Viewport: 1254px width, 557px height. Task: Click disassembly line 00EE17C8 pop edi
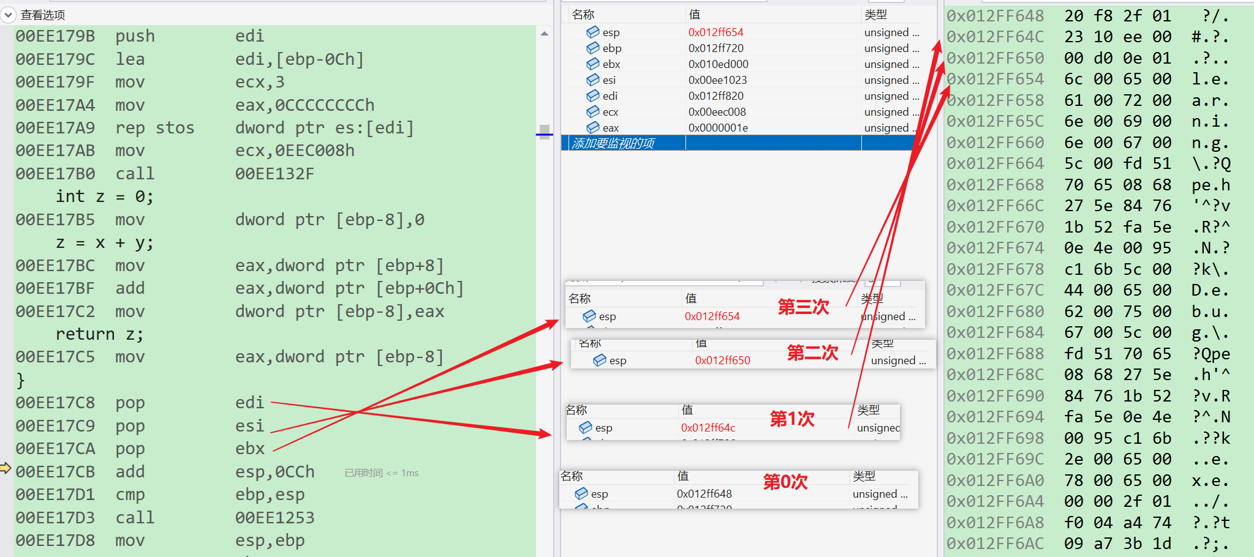tap(140, 403)
